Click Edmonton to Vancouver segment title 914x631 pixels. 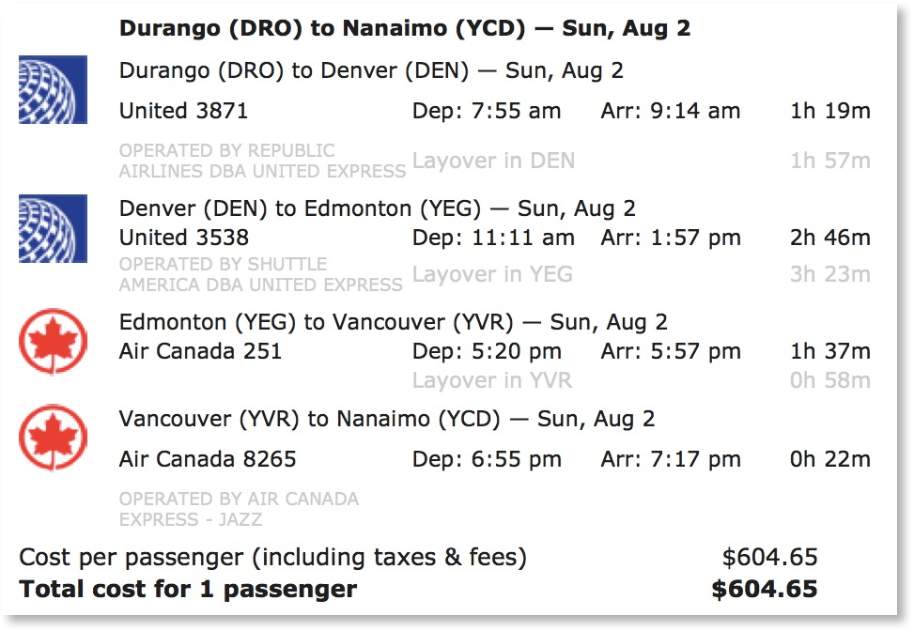pyautogui.click(x=393, y=322)
